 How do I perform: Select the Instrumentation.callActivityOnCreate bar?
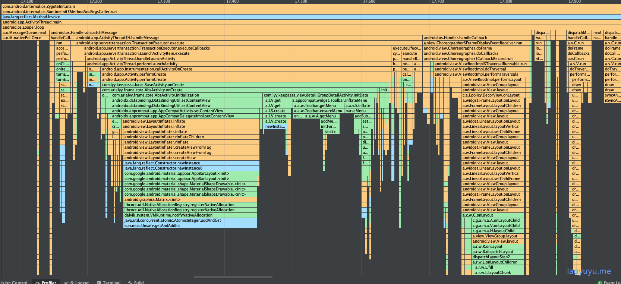point(246,69)
